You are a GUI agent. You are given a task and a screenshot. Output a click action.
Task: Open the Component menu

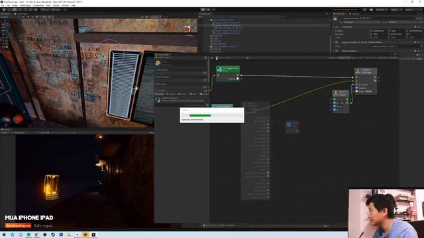pos(38,5)
